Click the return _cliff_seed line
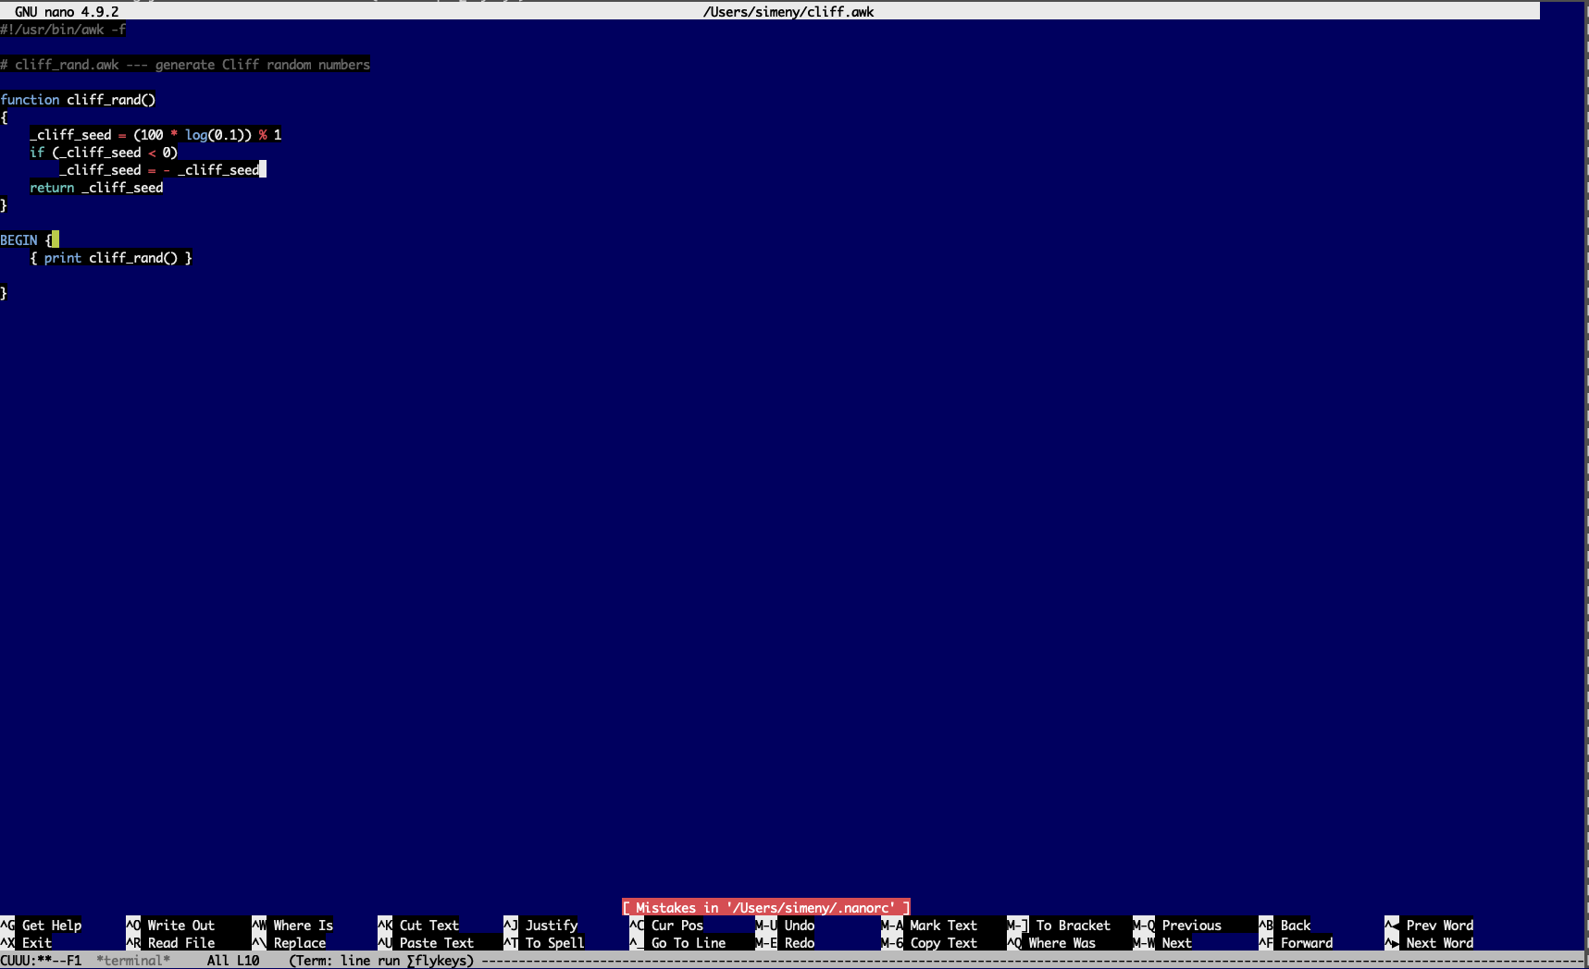 click(x=96, y=188)
